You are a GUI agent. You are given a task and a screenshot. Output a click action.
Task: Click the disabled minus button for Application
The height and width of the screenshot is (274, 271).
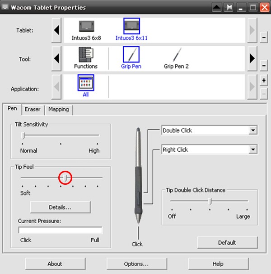[x=264, y=94]
